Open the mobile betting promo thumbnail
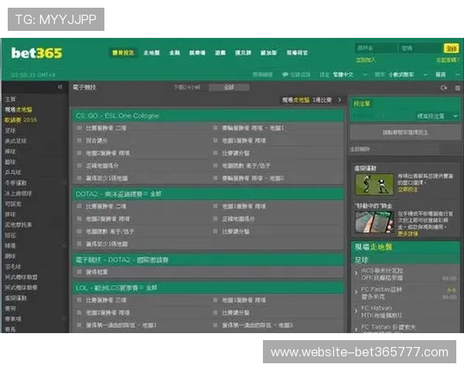 (x=374, y=222)
